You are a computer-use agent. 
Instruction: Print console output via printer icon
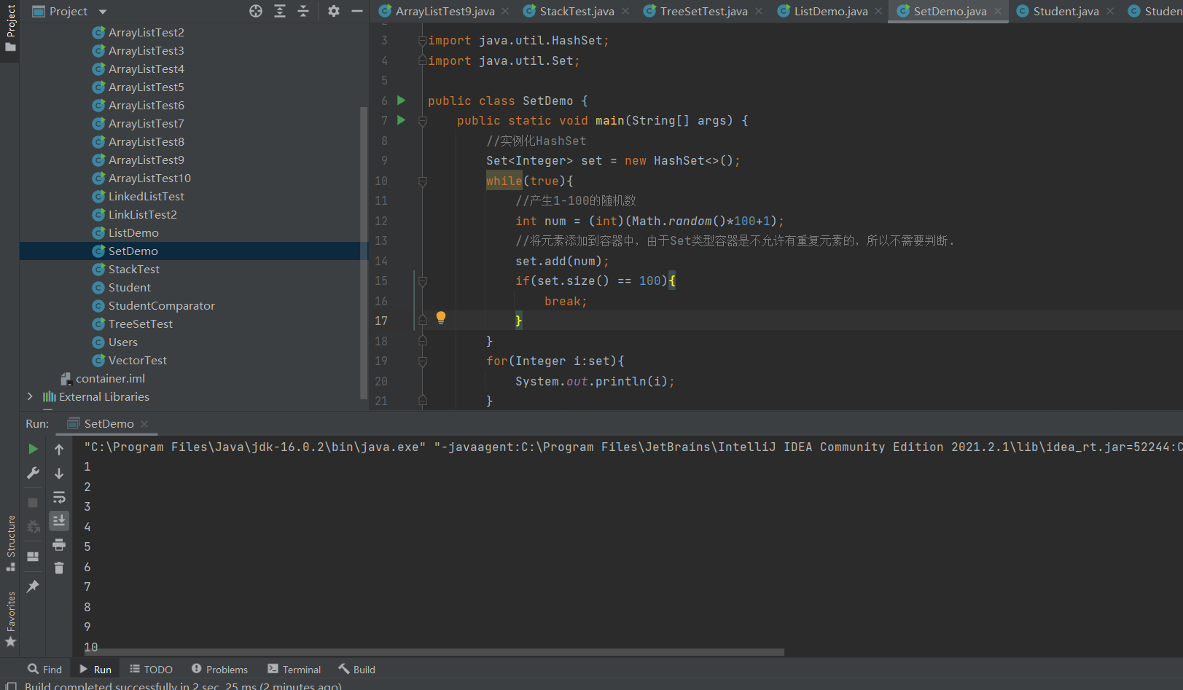pos(59,544)
